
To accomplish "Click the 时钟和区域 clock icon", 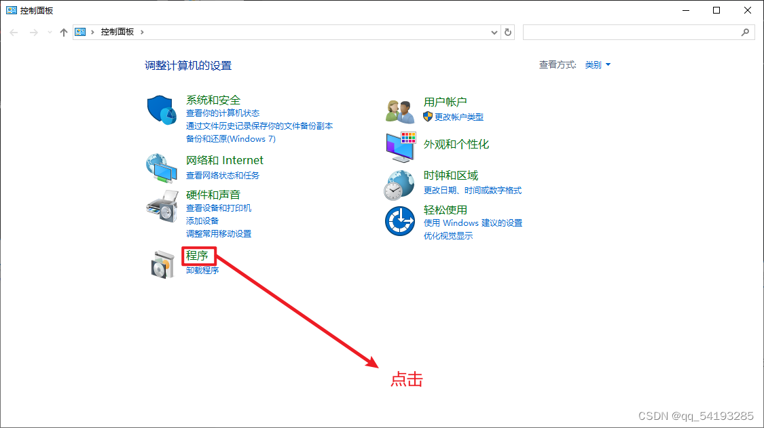I will tap(400, 183).
